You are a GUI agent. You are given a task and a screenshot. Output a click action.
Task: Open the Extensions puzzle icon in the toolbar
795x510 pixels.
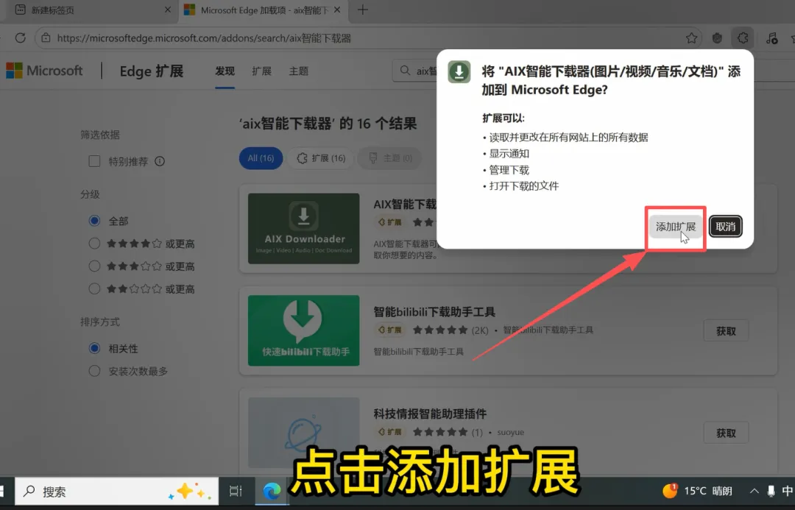coord(743,38)
